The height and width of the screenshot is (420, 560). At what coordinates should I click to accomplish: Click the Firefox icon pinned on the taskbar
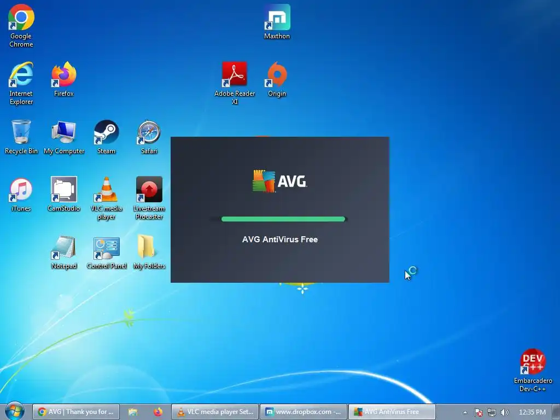[158, 412]
